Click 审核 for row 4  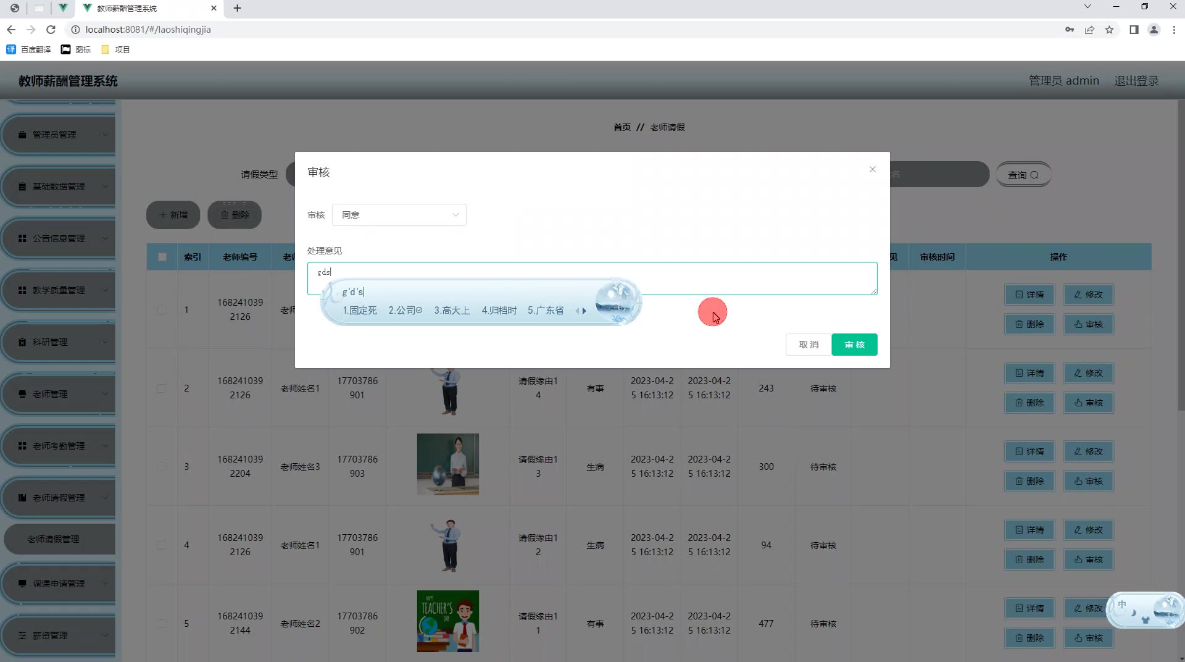(x=1088, y=559)
